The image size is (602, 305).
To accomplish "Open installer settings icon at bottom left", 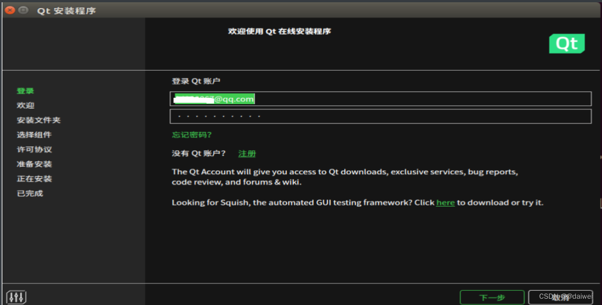I will point(16,297).
